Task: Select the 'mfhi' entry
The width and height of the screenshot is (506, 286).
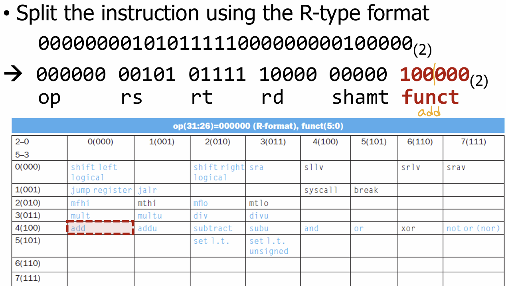Action: coord(80,203)
